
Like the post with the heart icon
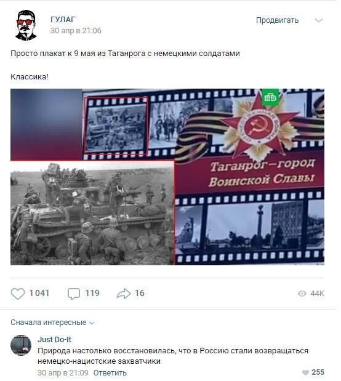point(18,293)
